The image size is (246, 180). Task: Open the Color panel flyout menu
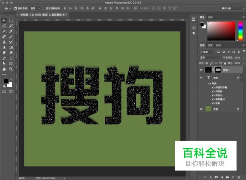coord(243,17)
